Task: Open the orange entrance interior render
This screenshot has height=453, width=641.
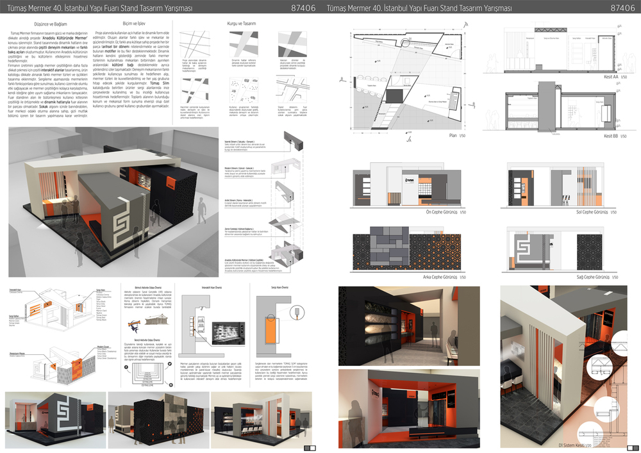Action: 409,409
